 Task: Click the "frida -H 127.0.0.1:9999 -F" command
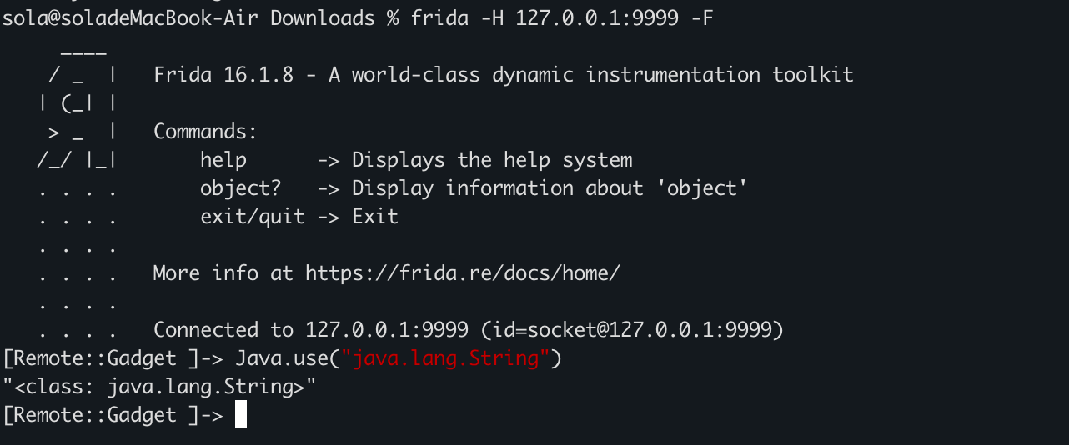562,18
